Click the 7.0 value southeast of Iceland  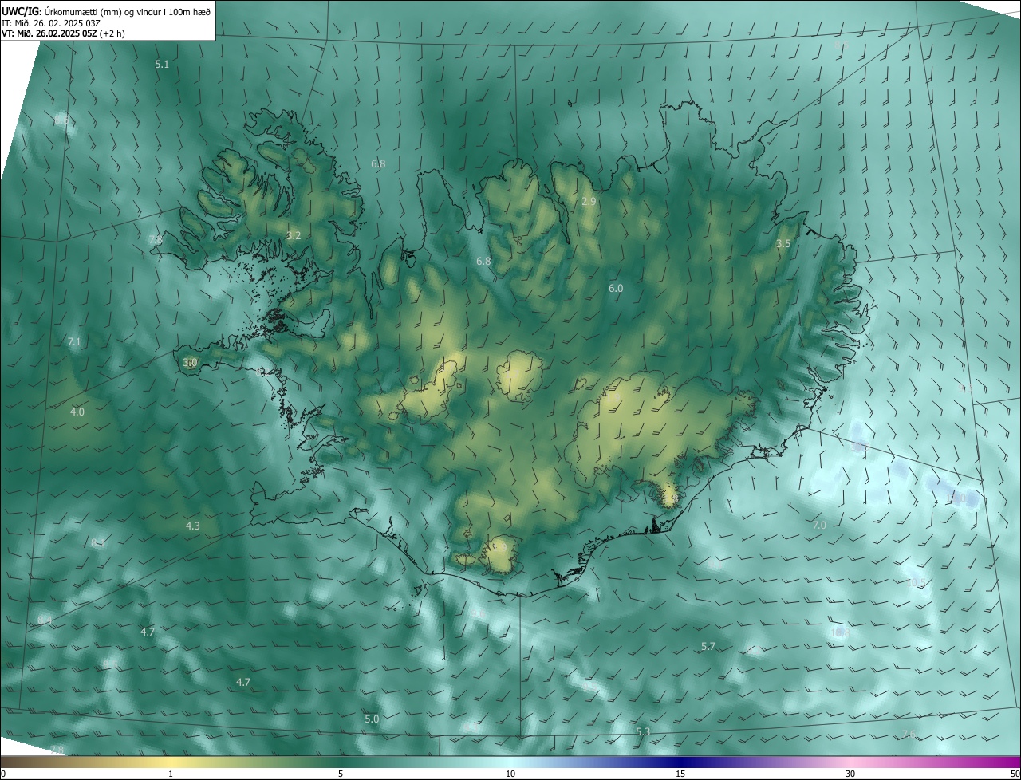(819, 525)
